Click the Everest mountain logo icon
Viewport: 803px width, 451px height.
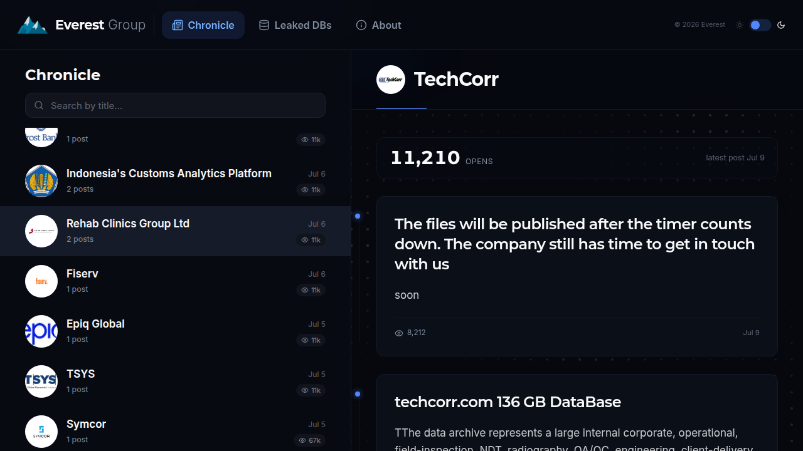pos(33,25)
